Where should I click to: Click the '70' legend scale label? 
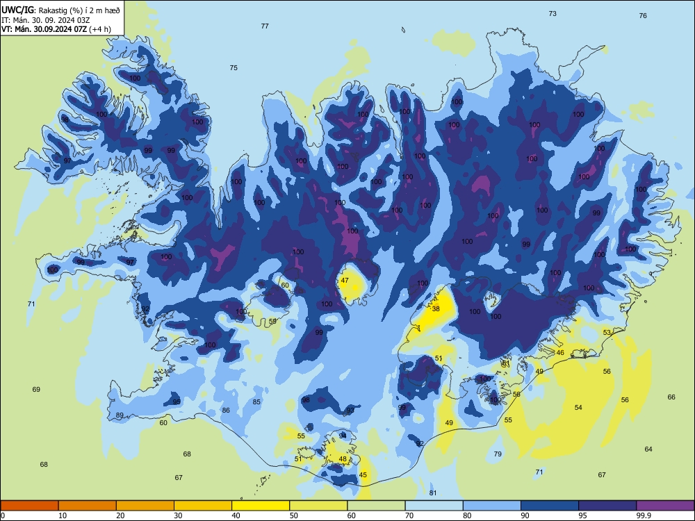pos(409,515)
